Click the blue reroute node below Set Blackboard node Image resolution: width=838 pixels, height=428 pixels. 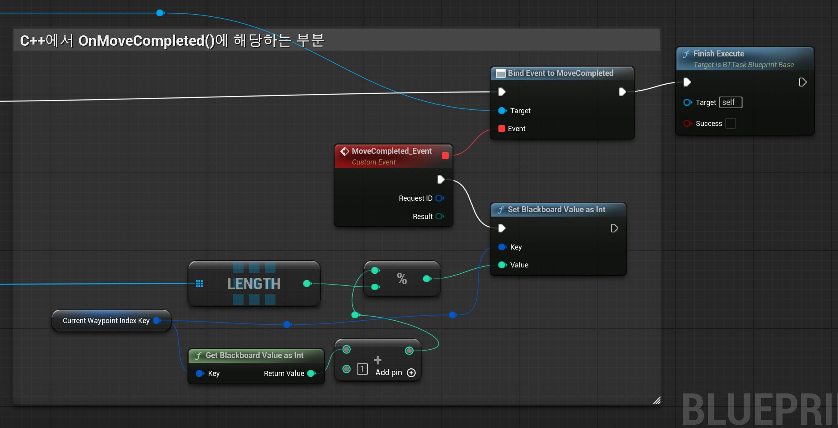coord(453,315)
